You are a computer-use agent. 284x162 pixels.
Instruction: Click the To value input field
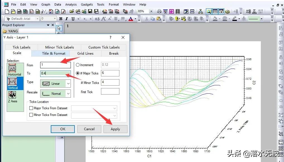pos(56,73)
